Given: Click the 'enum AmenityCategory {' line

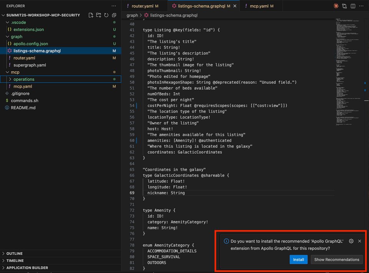Looking at the screenshot, I should click(168, 245).
